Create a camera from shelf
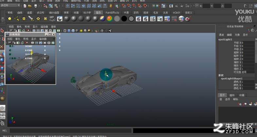This screenshot has width=257, height=137. tap(52, 19)
